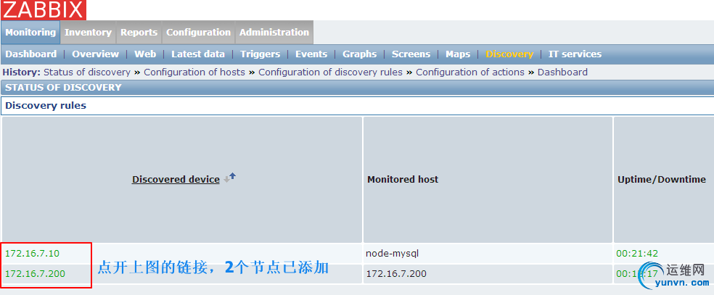Go to Screens submenu item
The height and width of the screenshot is (295, 714).
point(411,54)
